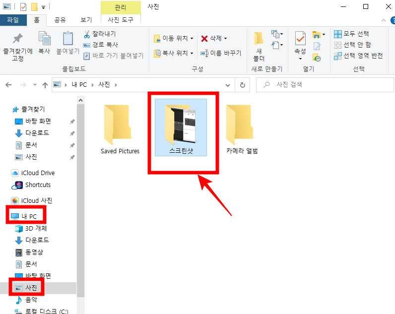The height and width of the screenshot is (314, 395).
Task: Select 잘라내기 cut scissors
Action: [x=100, y=34]
